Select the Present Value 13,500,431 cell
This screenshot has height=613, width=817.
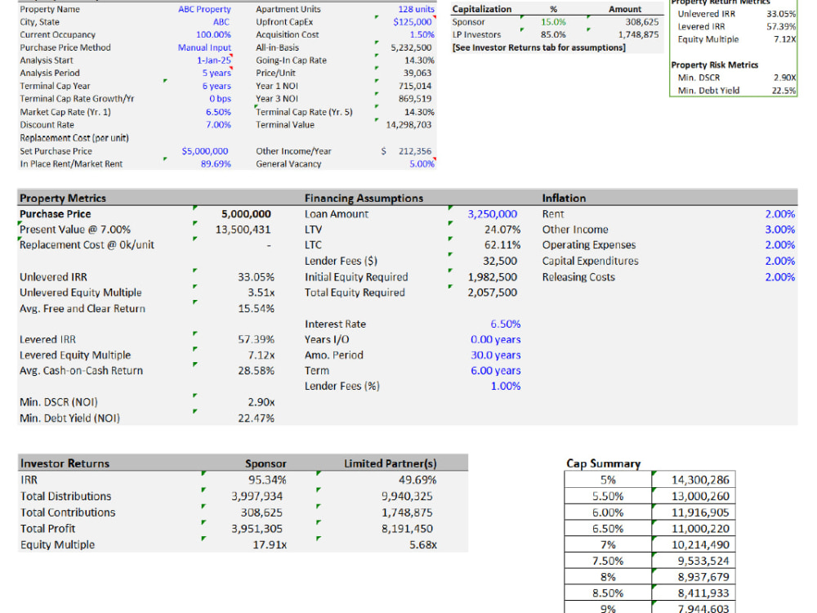(243, 230)
